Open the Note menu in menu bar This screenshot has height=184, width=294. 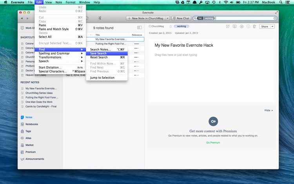click(x=59, y=2)
